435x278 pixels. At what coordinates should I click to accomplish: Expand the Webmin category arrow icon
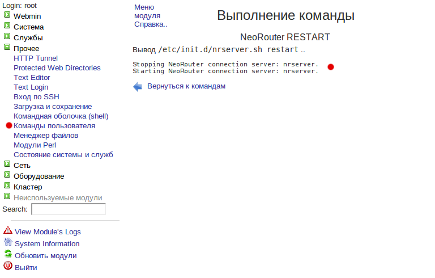pyautogui.click(x=7, y=15)
